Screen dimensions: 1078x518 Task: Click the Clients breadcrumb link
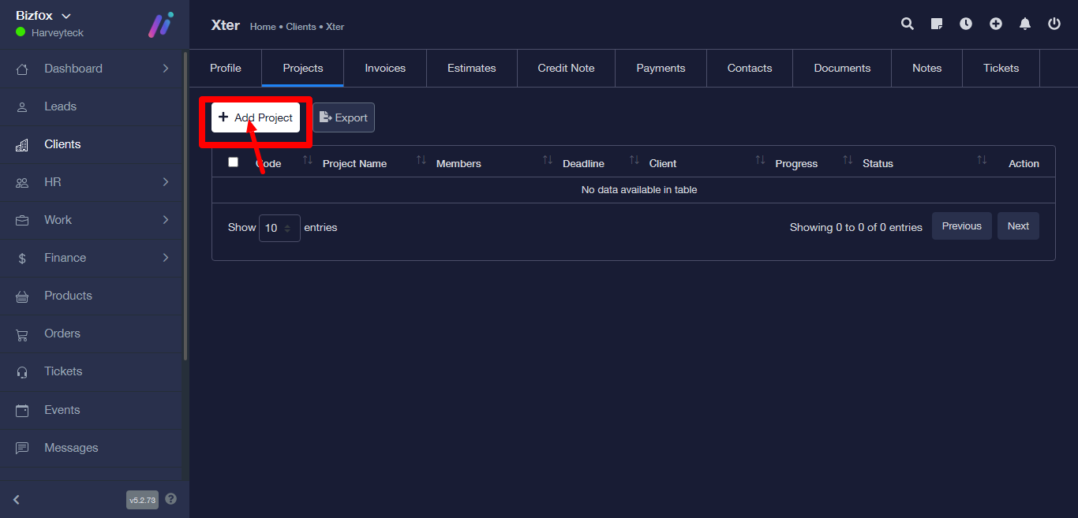pyautogui.click(x=301, y=27)
